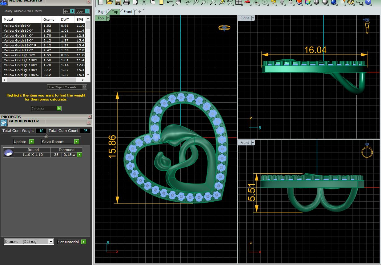Click the pendant icon in Right viewport
The width and height of the screenshot is (381, 265).
[x=367, y=26]
